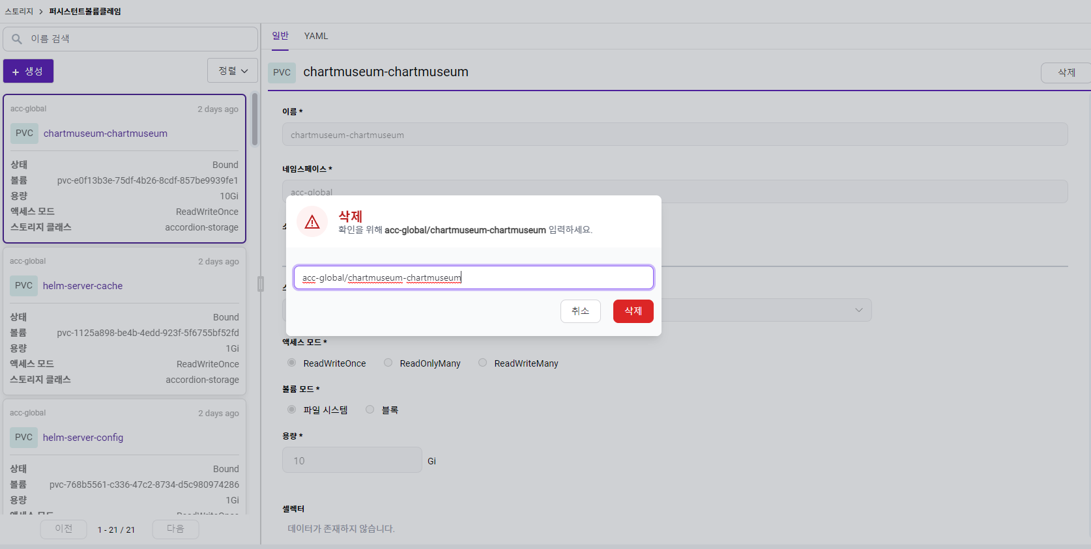Open the chartmuseum-chartmuseum list entry
The height and width of the screenshot is (549, 1091).
tap(106, 134)
